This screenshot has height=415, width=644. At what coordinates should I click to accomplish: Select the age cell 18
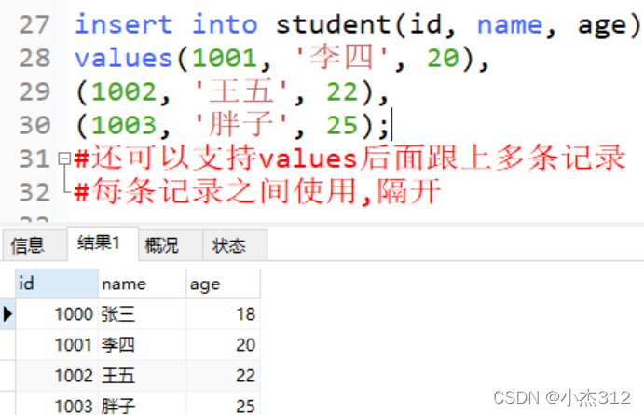pyautogui.click(x=224, y=314)
